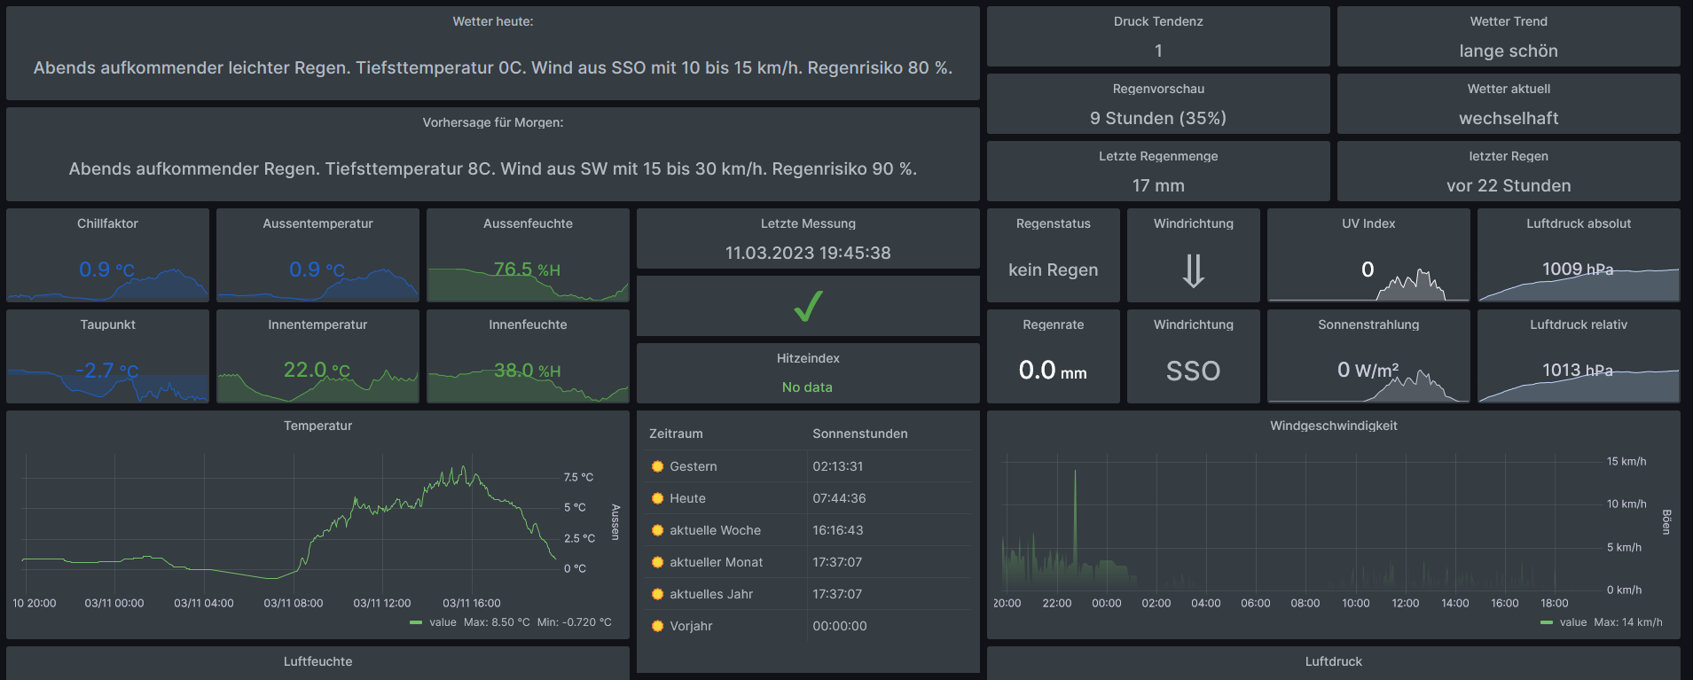Open the Wetter aktuell panel title
This screenshot has height=680, width=1693.
1509,89
